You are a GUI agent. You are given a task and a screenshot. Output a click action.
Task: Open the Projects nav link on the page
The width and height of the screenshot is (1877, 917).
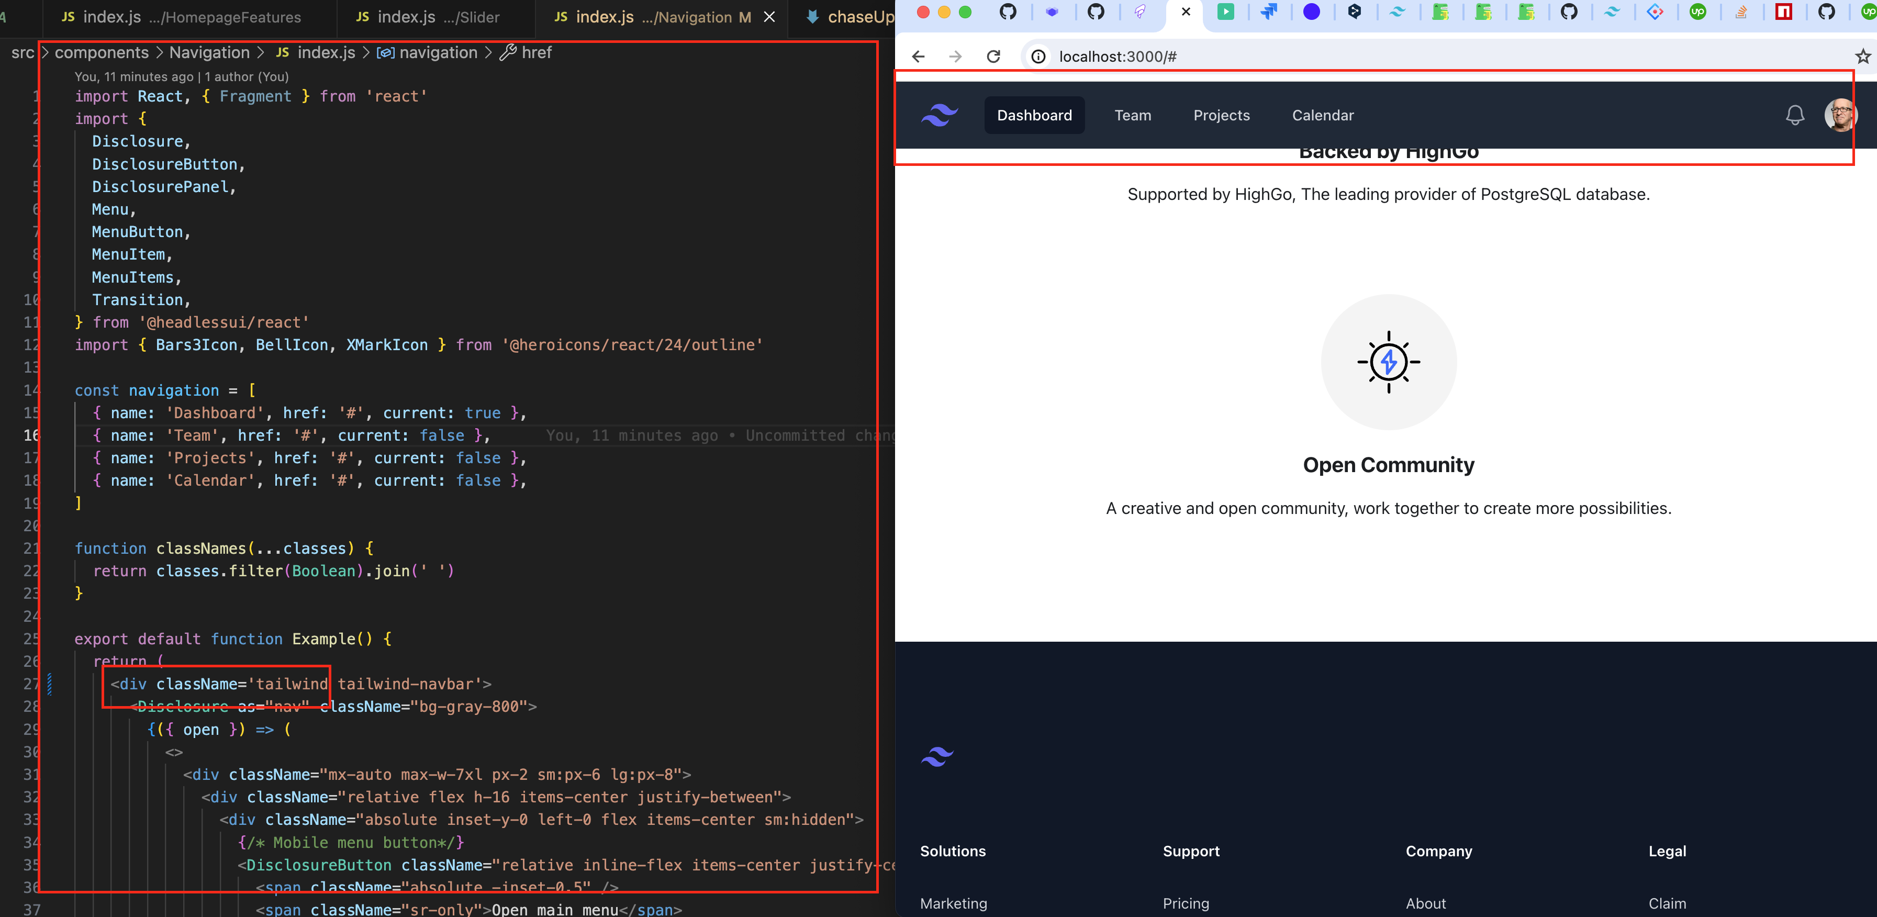click(1221, 115)
